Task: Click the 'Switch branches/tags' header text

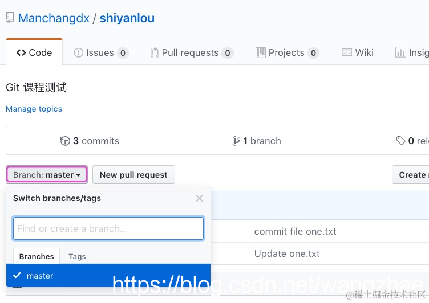Action: tap(57, 198)
